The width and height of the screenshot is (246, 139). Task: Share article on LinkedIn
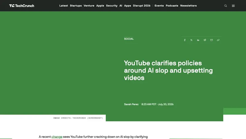point(198,40)
